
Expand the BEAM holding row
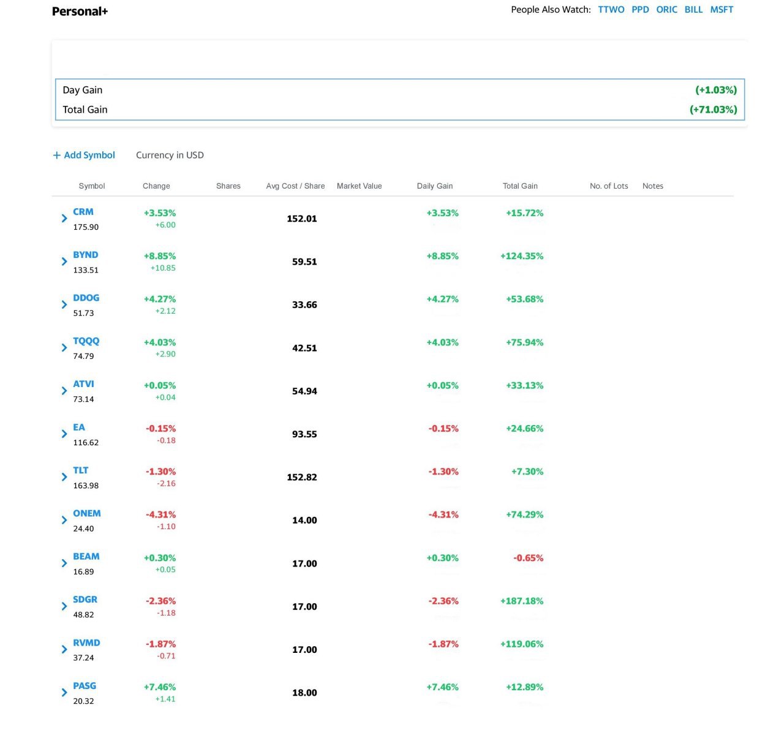click(64, 563)
